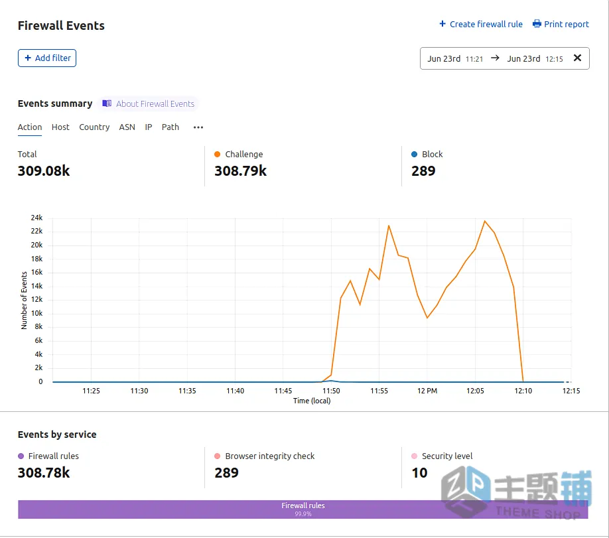Click the purple Firewall rules legend dot
Screen dimensions: 609x538
(21, 456)
